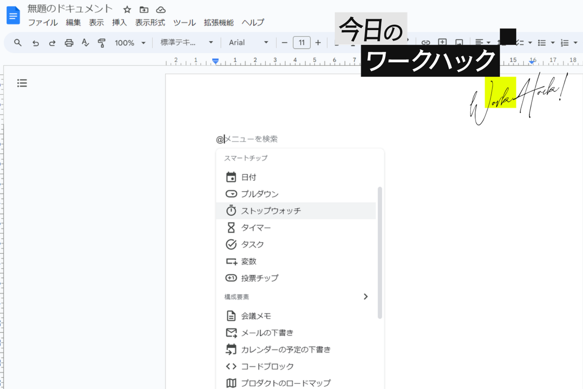583x389 pixels.
Task: Open the 標準テキ paragraph style dropdown
Action: (187, 43)
